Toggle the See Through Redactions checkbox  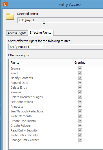(x=80, y=111)
